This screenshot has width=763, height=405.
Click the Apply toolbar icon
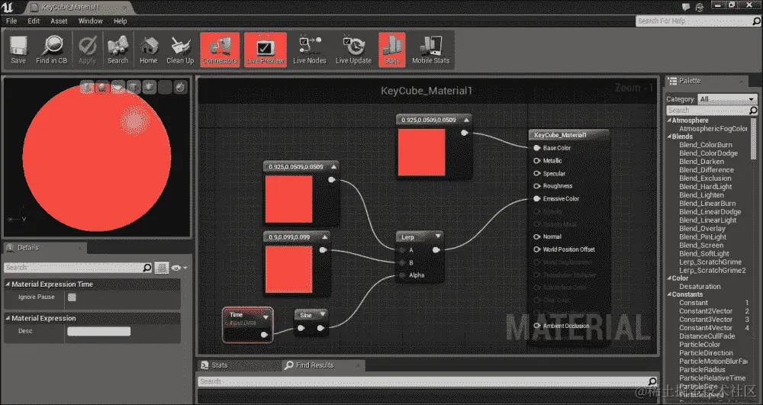[87, 50]
